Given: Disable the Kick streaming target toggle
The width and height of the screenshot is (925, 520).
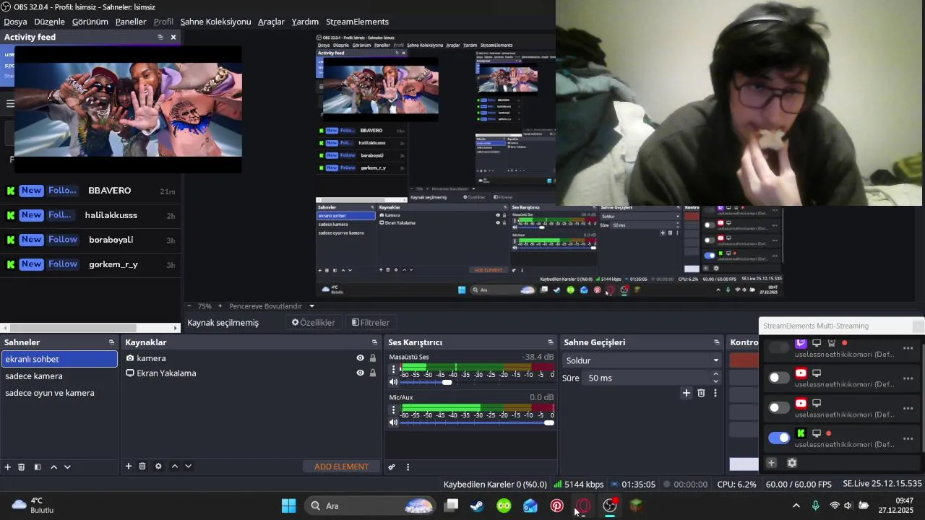Looking at the screenshot, I should coord(779,438).
